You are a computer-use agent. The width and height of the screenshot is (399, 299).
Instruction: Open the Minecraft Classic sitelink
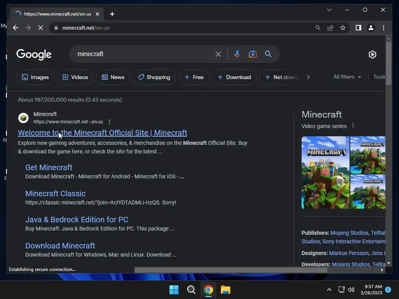55,193
